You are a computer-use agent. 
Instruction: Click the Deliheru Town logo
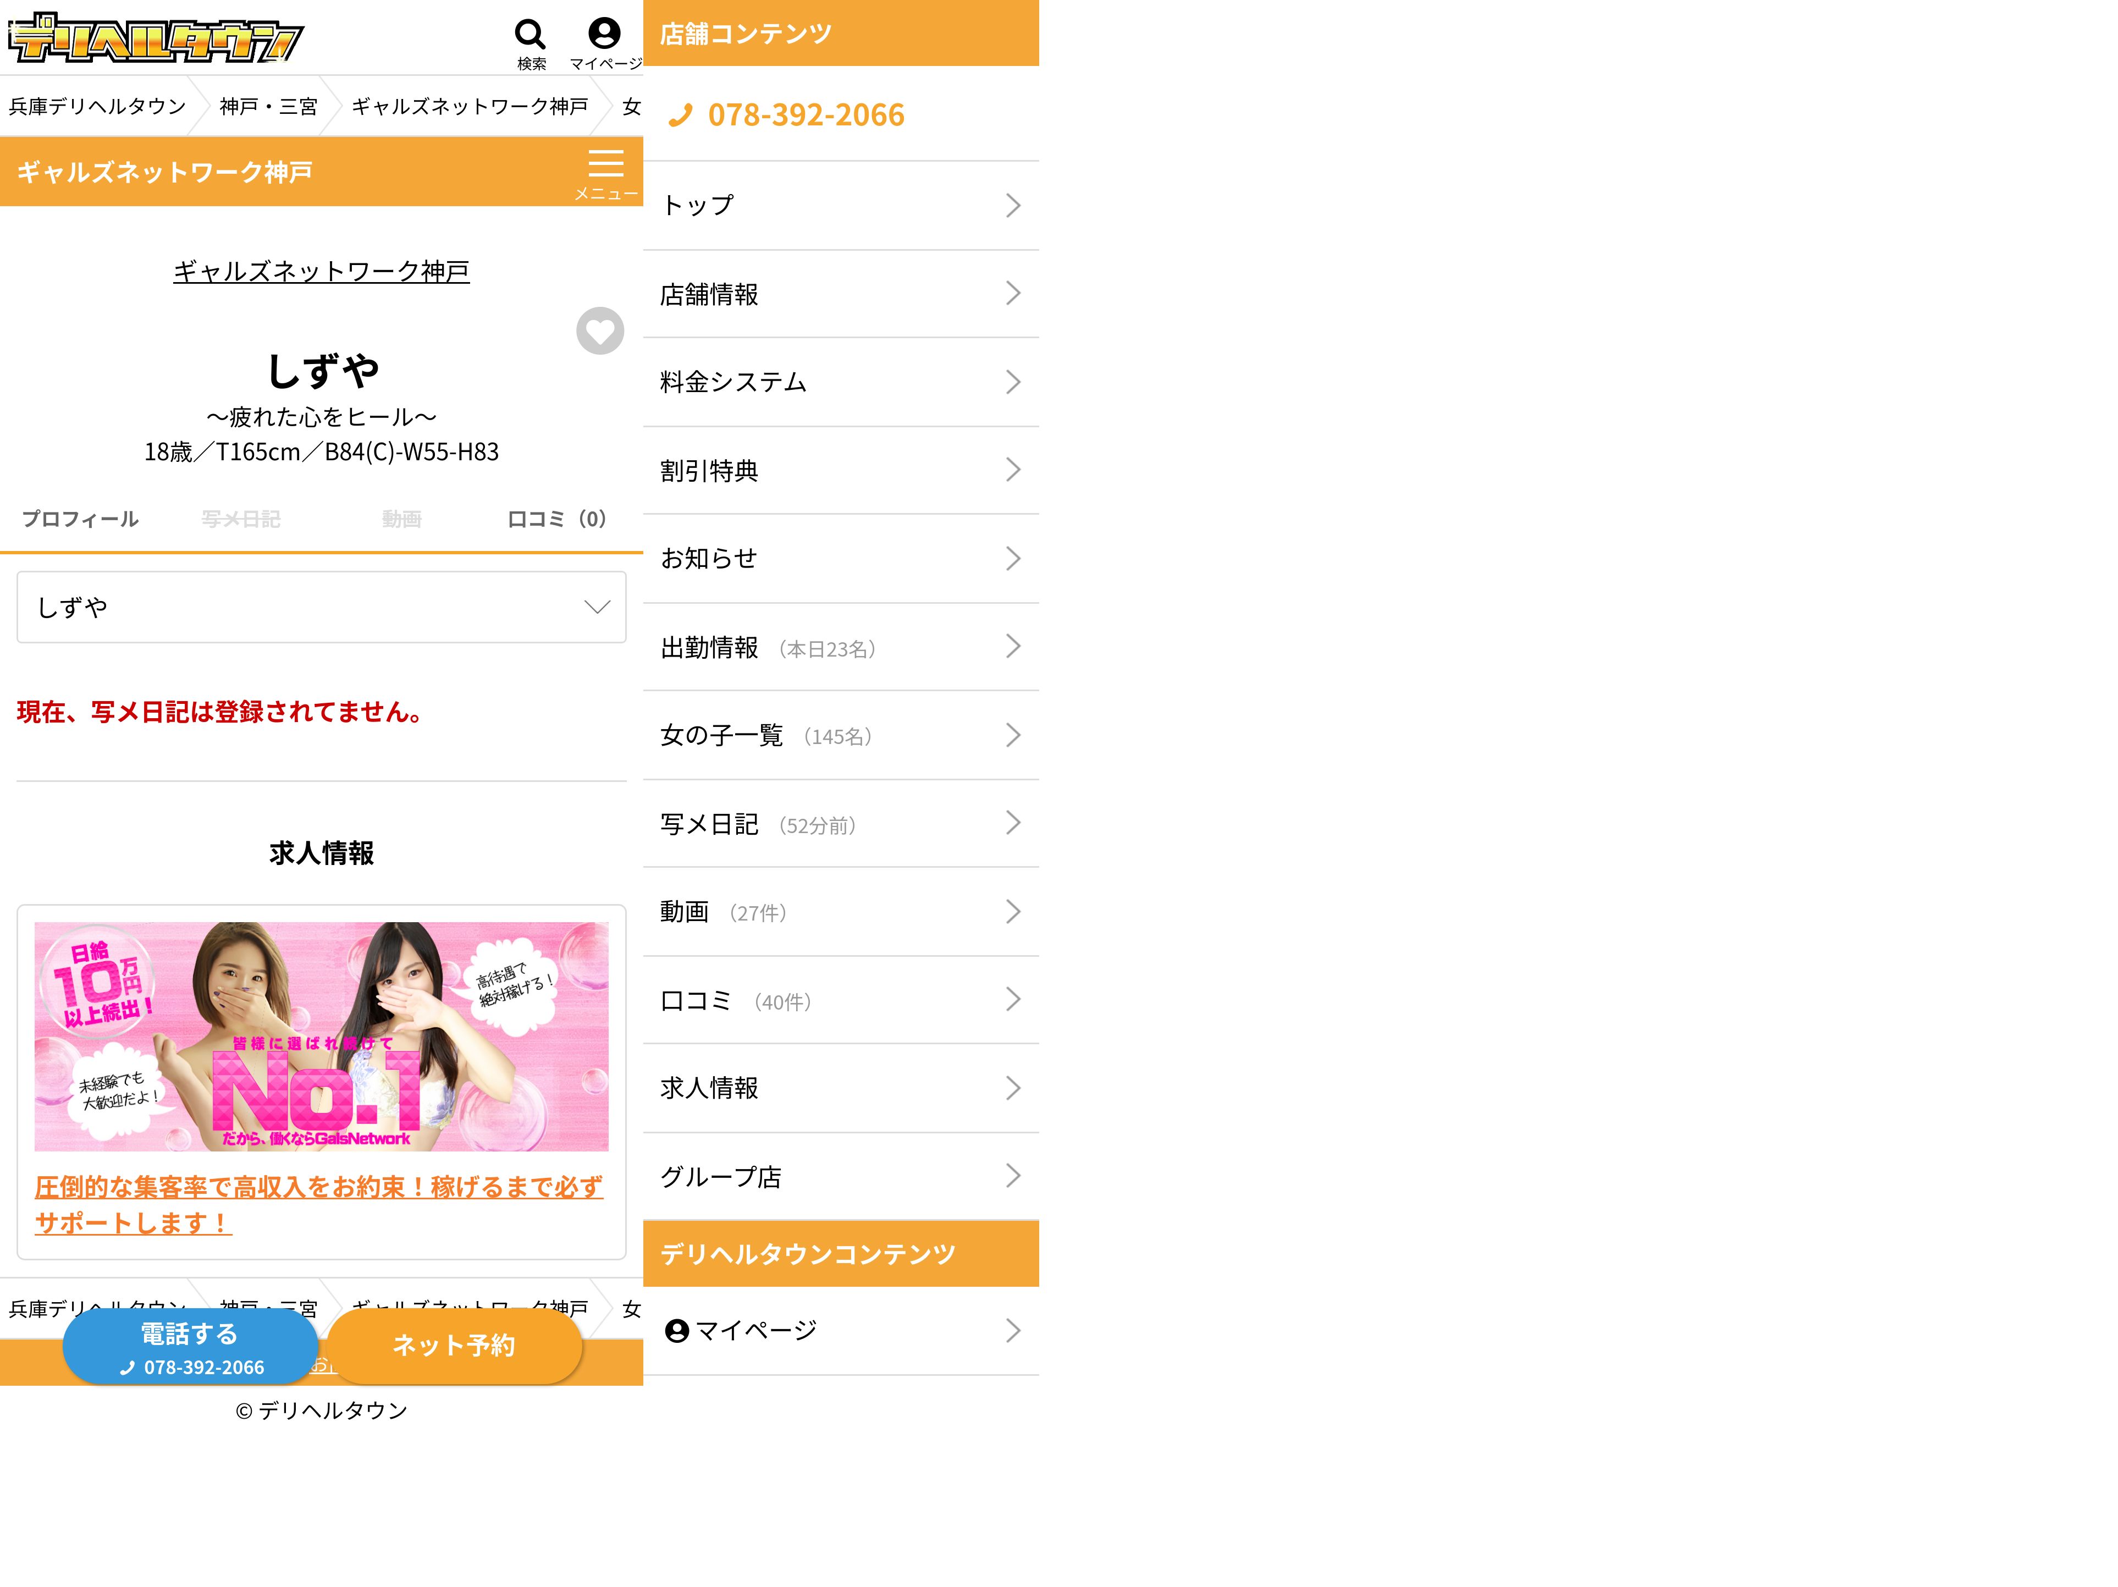pyautogui.click(x=155, y=37)
